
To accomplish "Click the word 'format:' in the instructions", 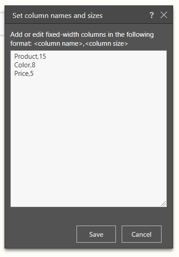I will [x=21, y=44].
